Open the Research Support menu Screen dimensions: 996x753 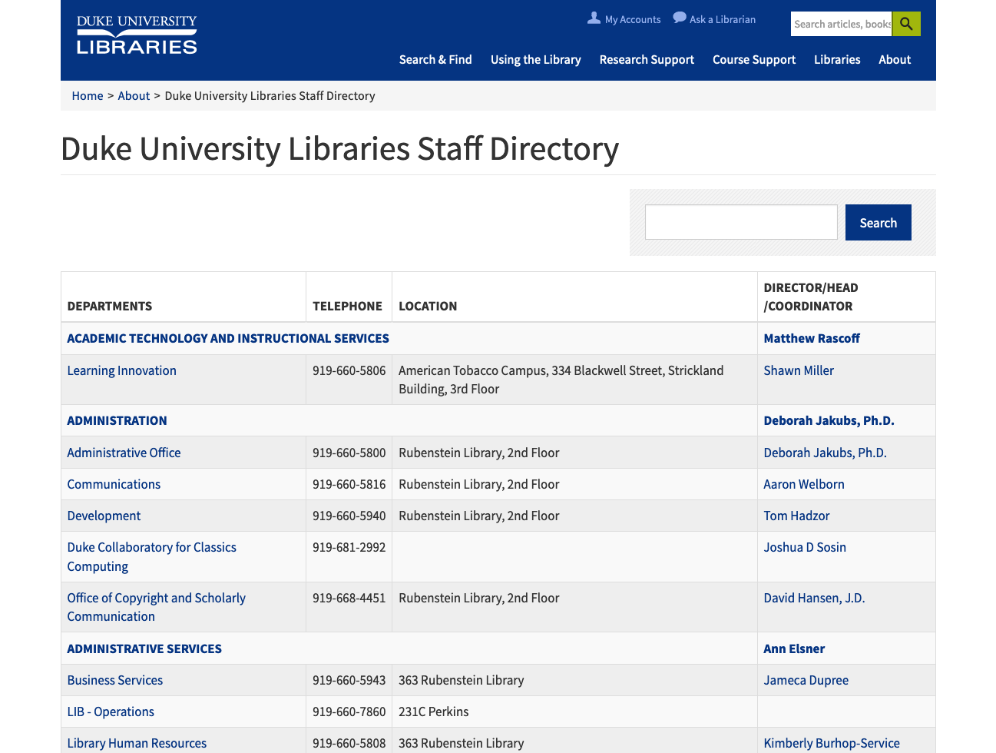(647, 59)
